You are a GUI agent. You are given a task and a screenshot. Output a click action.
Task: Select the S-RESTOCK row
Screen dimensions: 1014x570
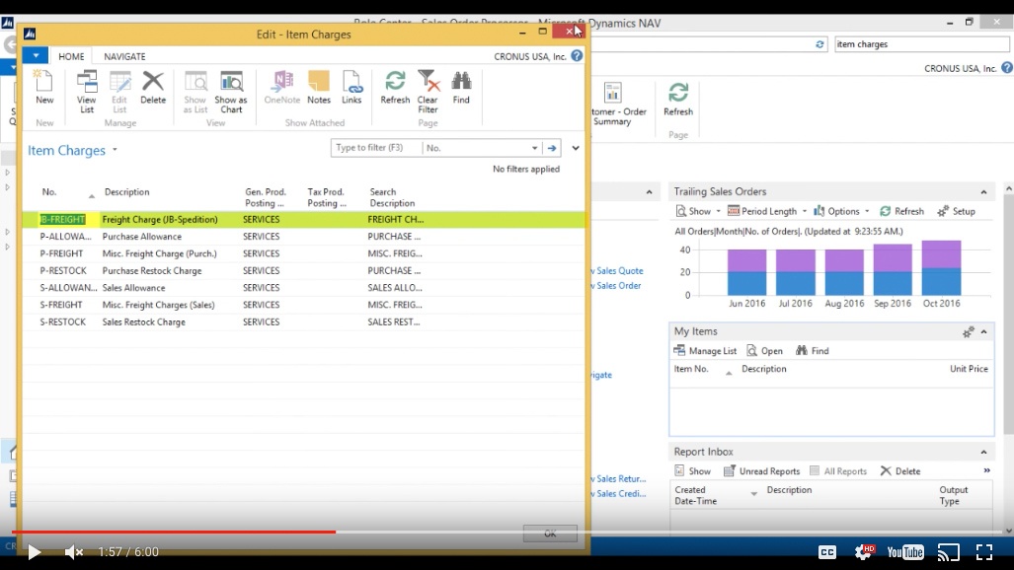click(304, 321)
